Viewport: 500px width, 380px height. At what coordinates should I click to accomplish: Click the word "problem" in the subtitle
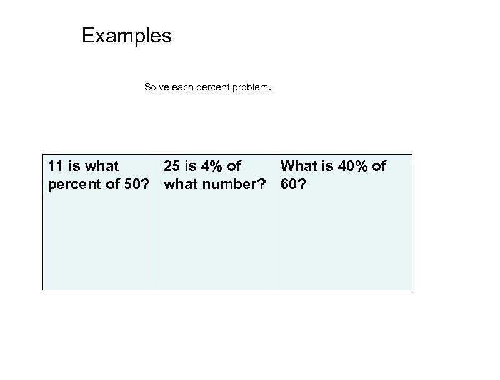click(251, 88)
